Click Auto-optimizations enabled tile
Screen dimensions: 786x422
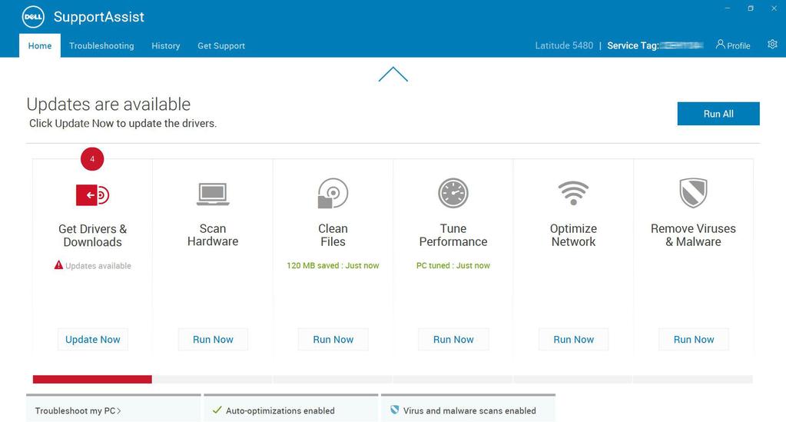[x=290, y=408]
